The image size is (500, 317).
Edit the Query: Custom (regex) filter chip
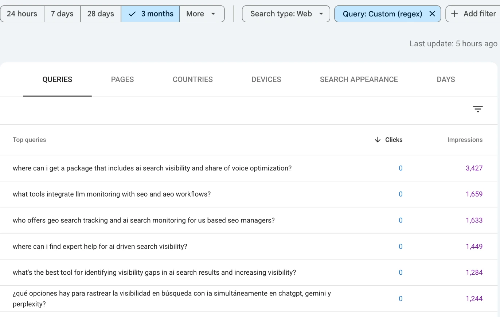click(x=382, y=14)
